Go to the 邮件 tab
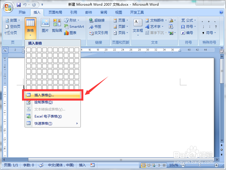The height and width of the screenshot is (170, 226). (89, 12)
